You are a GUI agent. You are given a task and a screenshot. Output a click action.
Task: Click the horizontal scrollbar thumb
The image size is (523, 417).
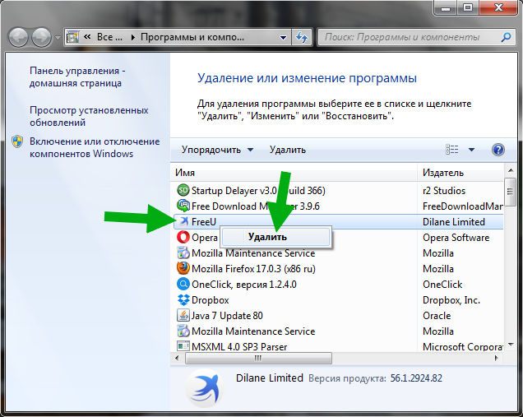click(x=258, y=359)
